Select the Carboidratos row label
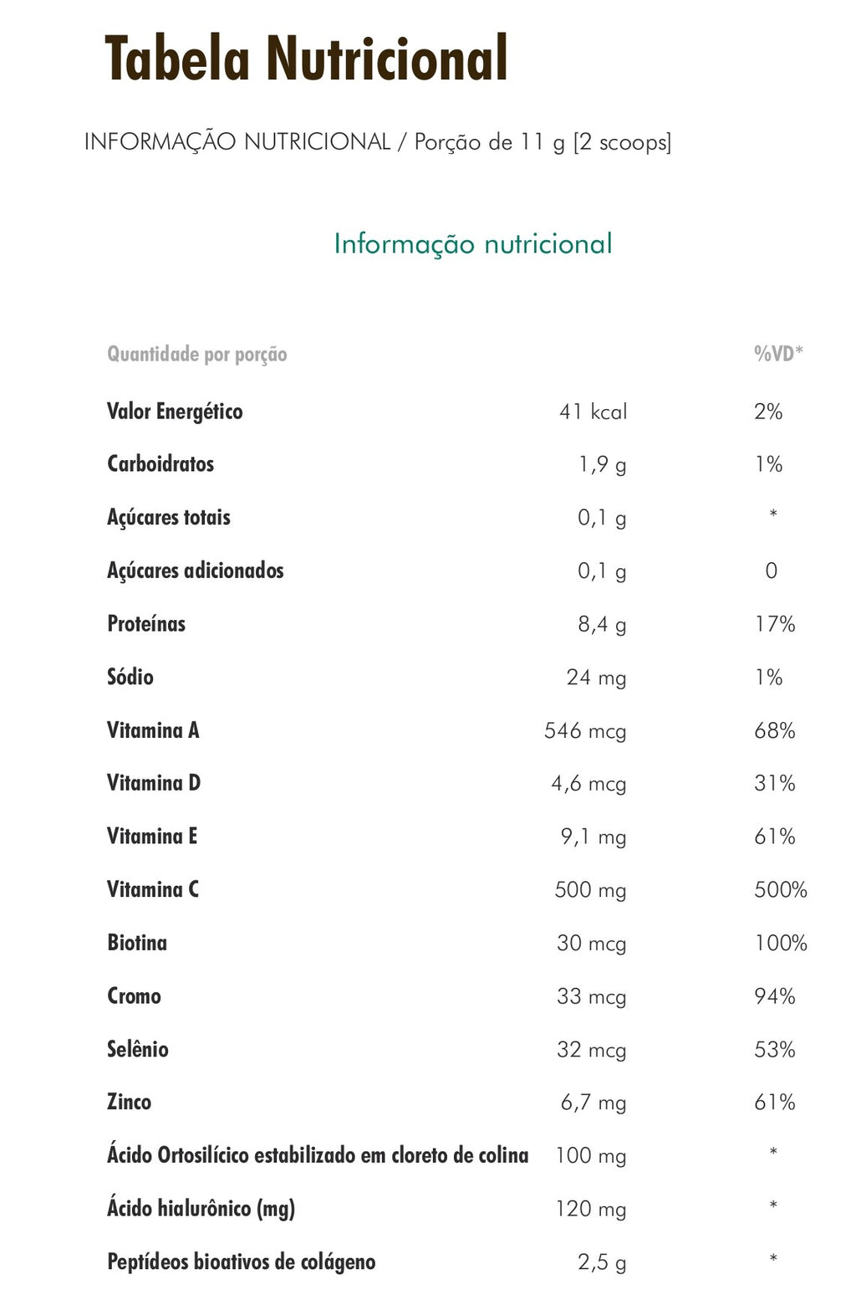Screen dimensions: 856x1300 160,463
